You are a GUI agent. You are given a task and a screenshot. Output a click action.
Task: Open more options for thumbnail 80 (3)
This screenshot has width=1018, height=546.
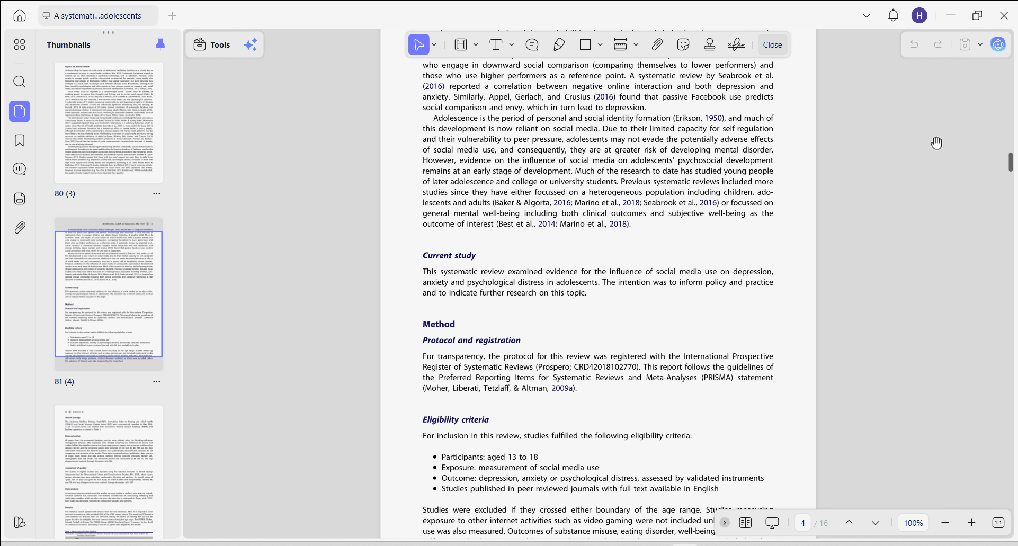click(157, 193)
